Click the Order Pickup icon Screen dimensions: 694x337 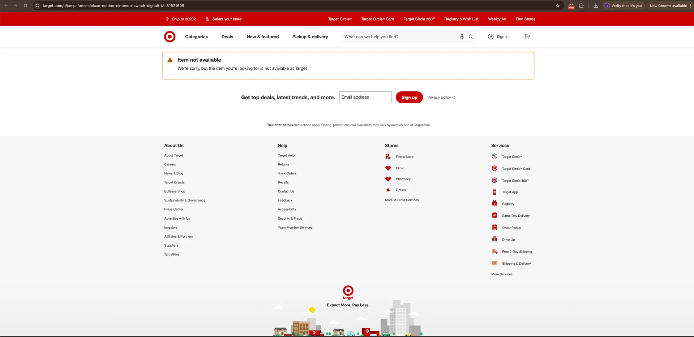point(494,227)
